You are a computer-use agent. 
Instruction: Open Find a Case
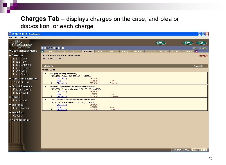tap(20, 59)
